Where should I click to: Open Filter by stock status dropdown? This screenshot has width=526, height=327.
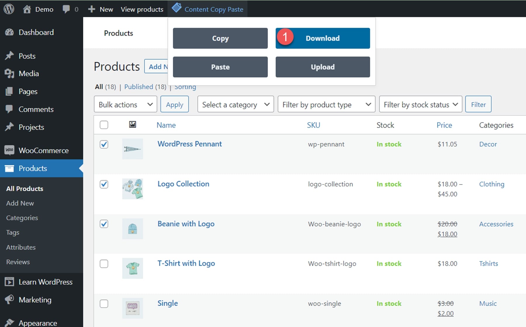[x=420, y=104]
